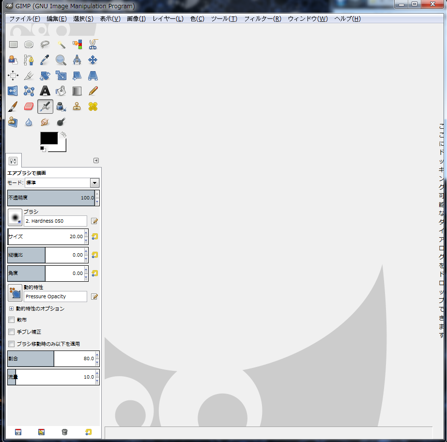This screenshot has width=447, height=442.
Task: Select the Bucket Fill tool
Action: click(61, 91)
